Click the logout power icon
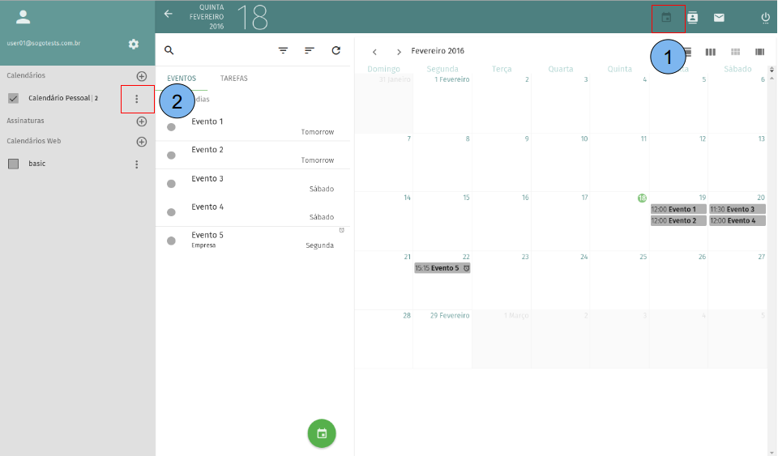 click(765, 17)
